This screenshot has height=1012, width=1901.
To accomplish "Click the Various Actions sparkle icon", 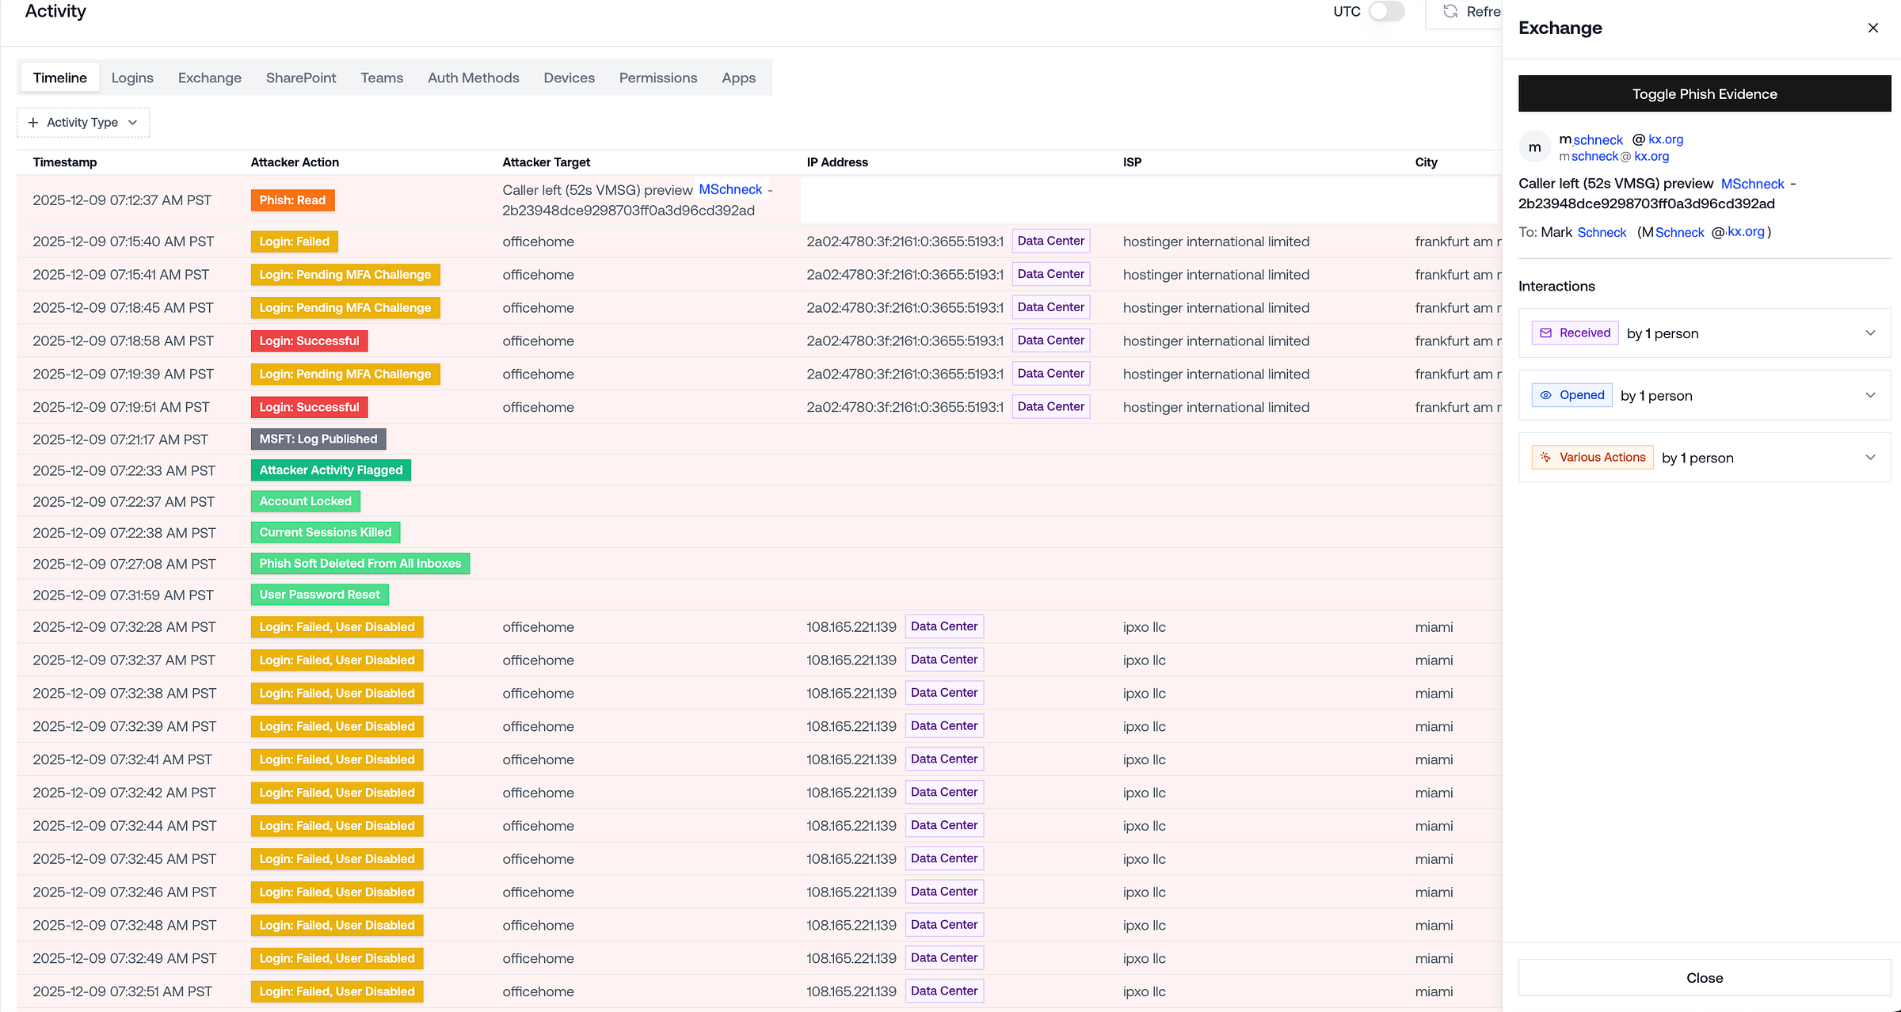I will pyautogui.click(x=1545, y=458).
